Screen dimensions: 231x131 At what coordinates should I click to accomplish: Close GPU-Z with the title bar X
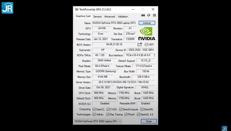pos(153,10)
